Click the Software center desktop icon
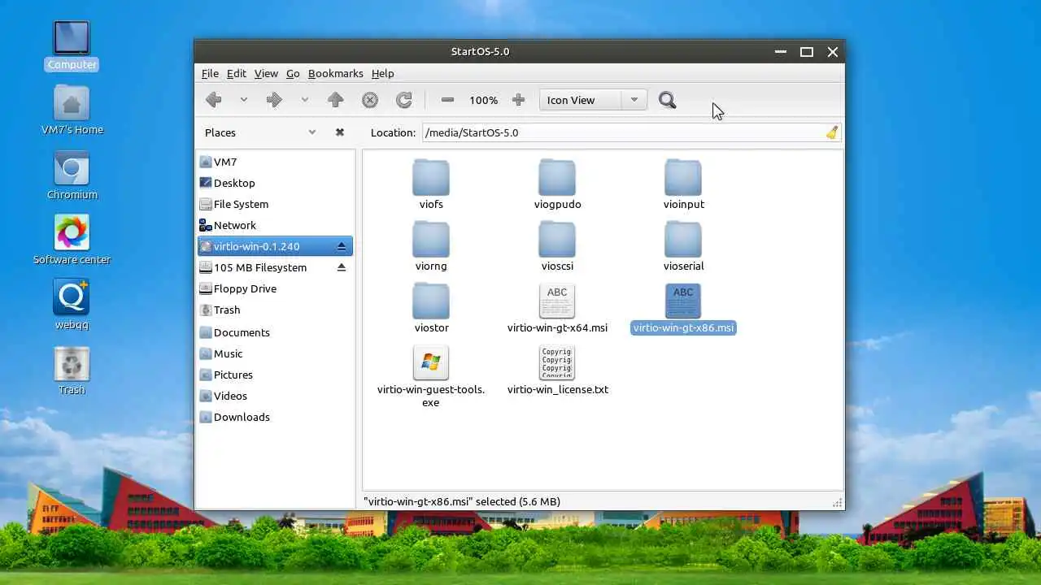The width and height of the screenshot is (1041, 585). 72,240
